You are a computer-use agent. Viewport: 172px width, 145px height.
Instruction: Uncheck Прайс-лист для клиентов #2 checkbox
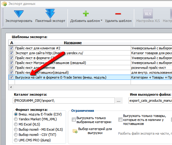(x=11, y=48)
